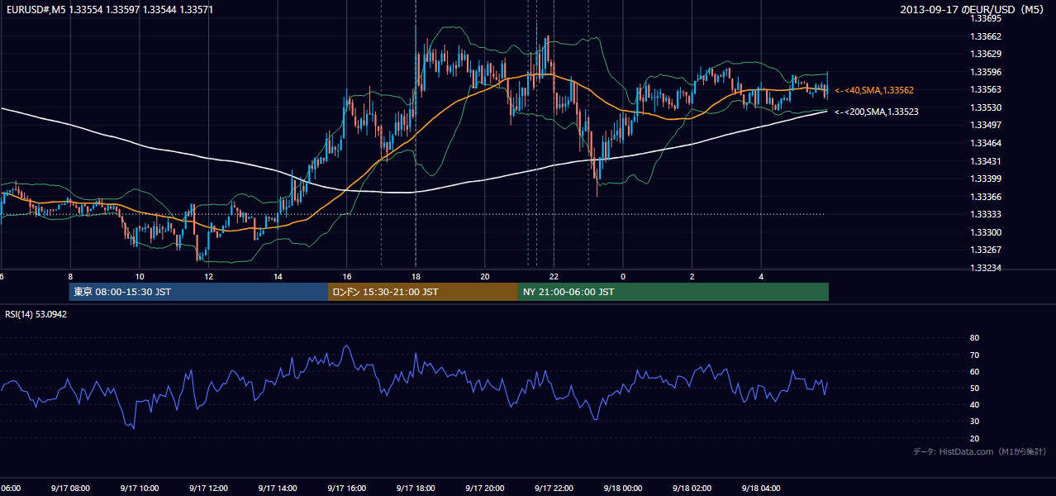The height and width of the screenshot is (496, 1056).
Task: Click the 9/18 02:00 time label
Action: [x=692, y=489]
